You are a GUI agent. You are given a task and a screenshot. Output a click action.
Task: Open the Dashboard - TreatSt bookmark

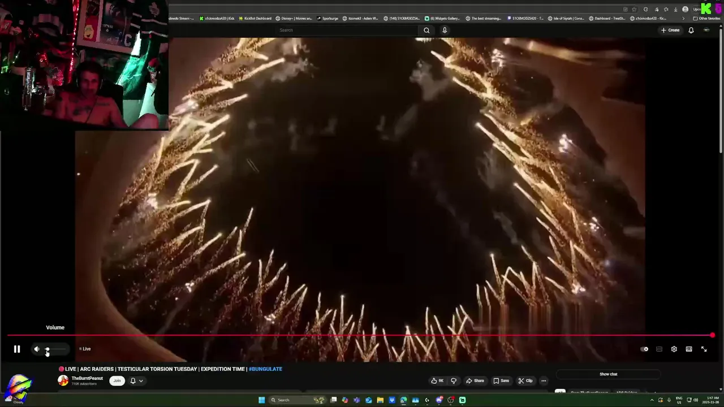point(607,18)
